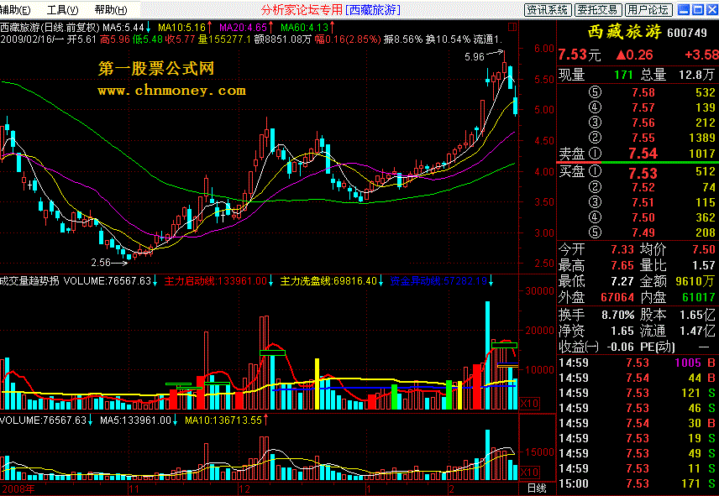This screenshot has width=719, height=496.
Task: Click the 30000 volume axis label
Action: pos(540,291)
